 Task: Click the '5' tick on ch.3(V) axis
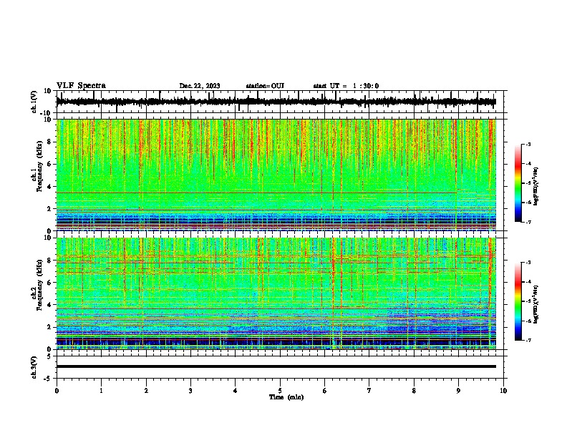click(x=50, y=356)
